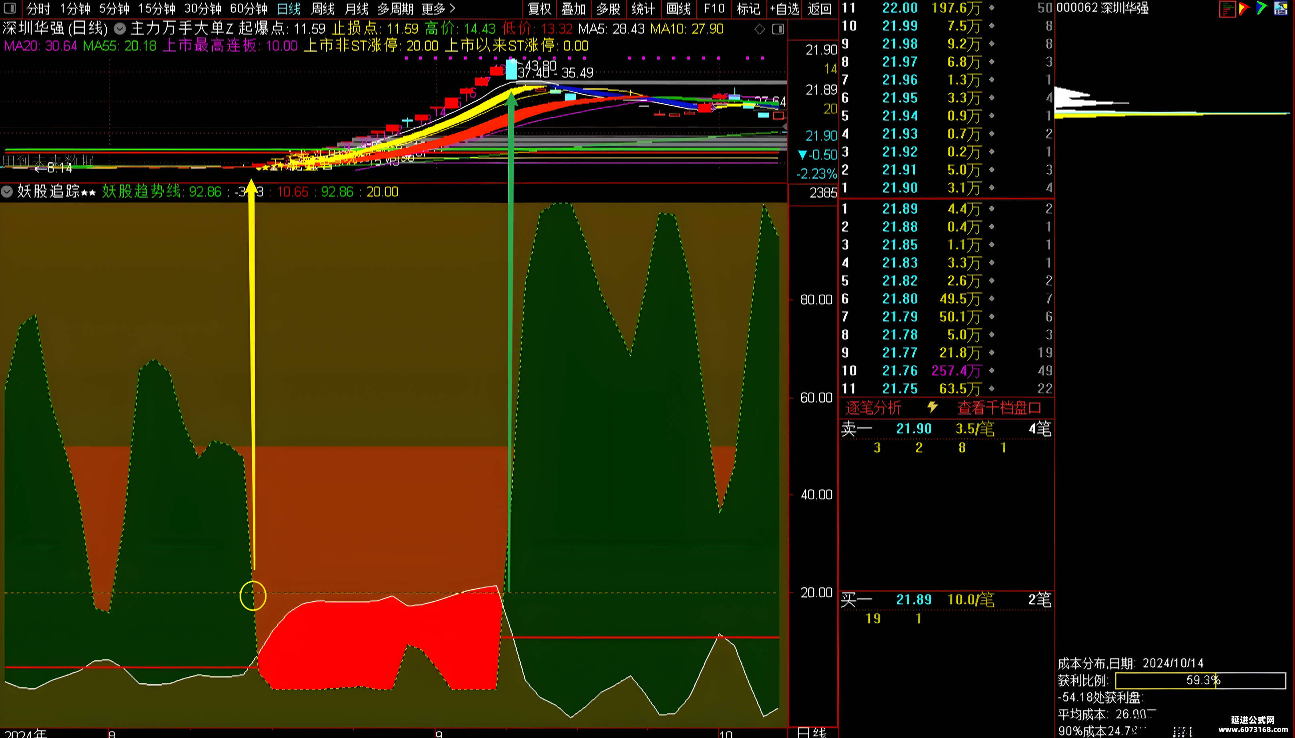Image resolution: width=1295 pixels, height=738 pixels.
Task: Expand the 更多 periods menu
Action: point(439,9)
